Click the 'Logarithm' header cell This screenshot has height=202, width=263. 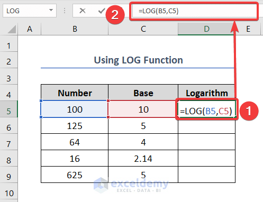206,93
